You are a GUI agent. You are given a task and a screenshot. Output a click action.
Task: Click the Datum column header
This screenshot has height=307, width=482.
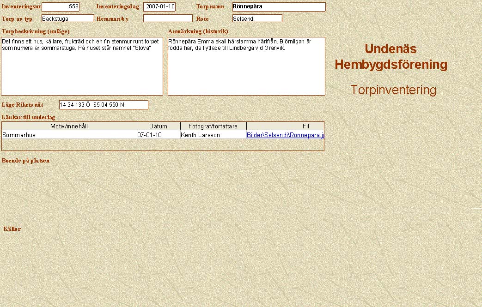point(159,126)
